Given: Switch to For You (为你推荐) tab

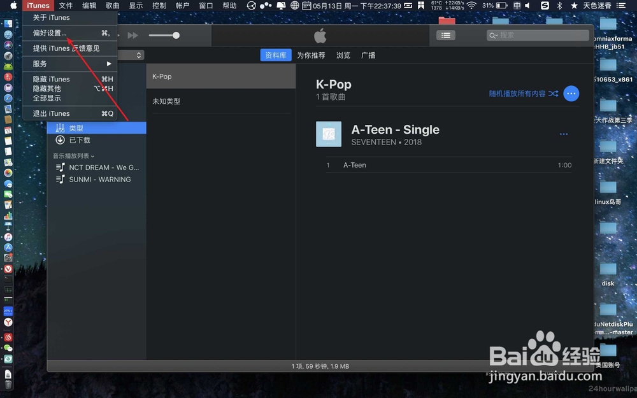Looking at the screenshot, I should (311, 55).
